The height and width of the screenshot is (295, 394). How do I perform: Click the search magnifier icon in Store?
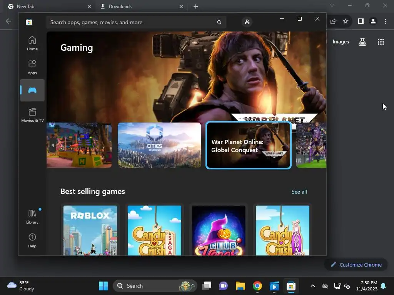tap(219, 22)
